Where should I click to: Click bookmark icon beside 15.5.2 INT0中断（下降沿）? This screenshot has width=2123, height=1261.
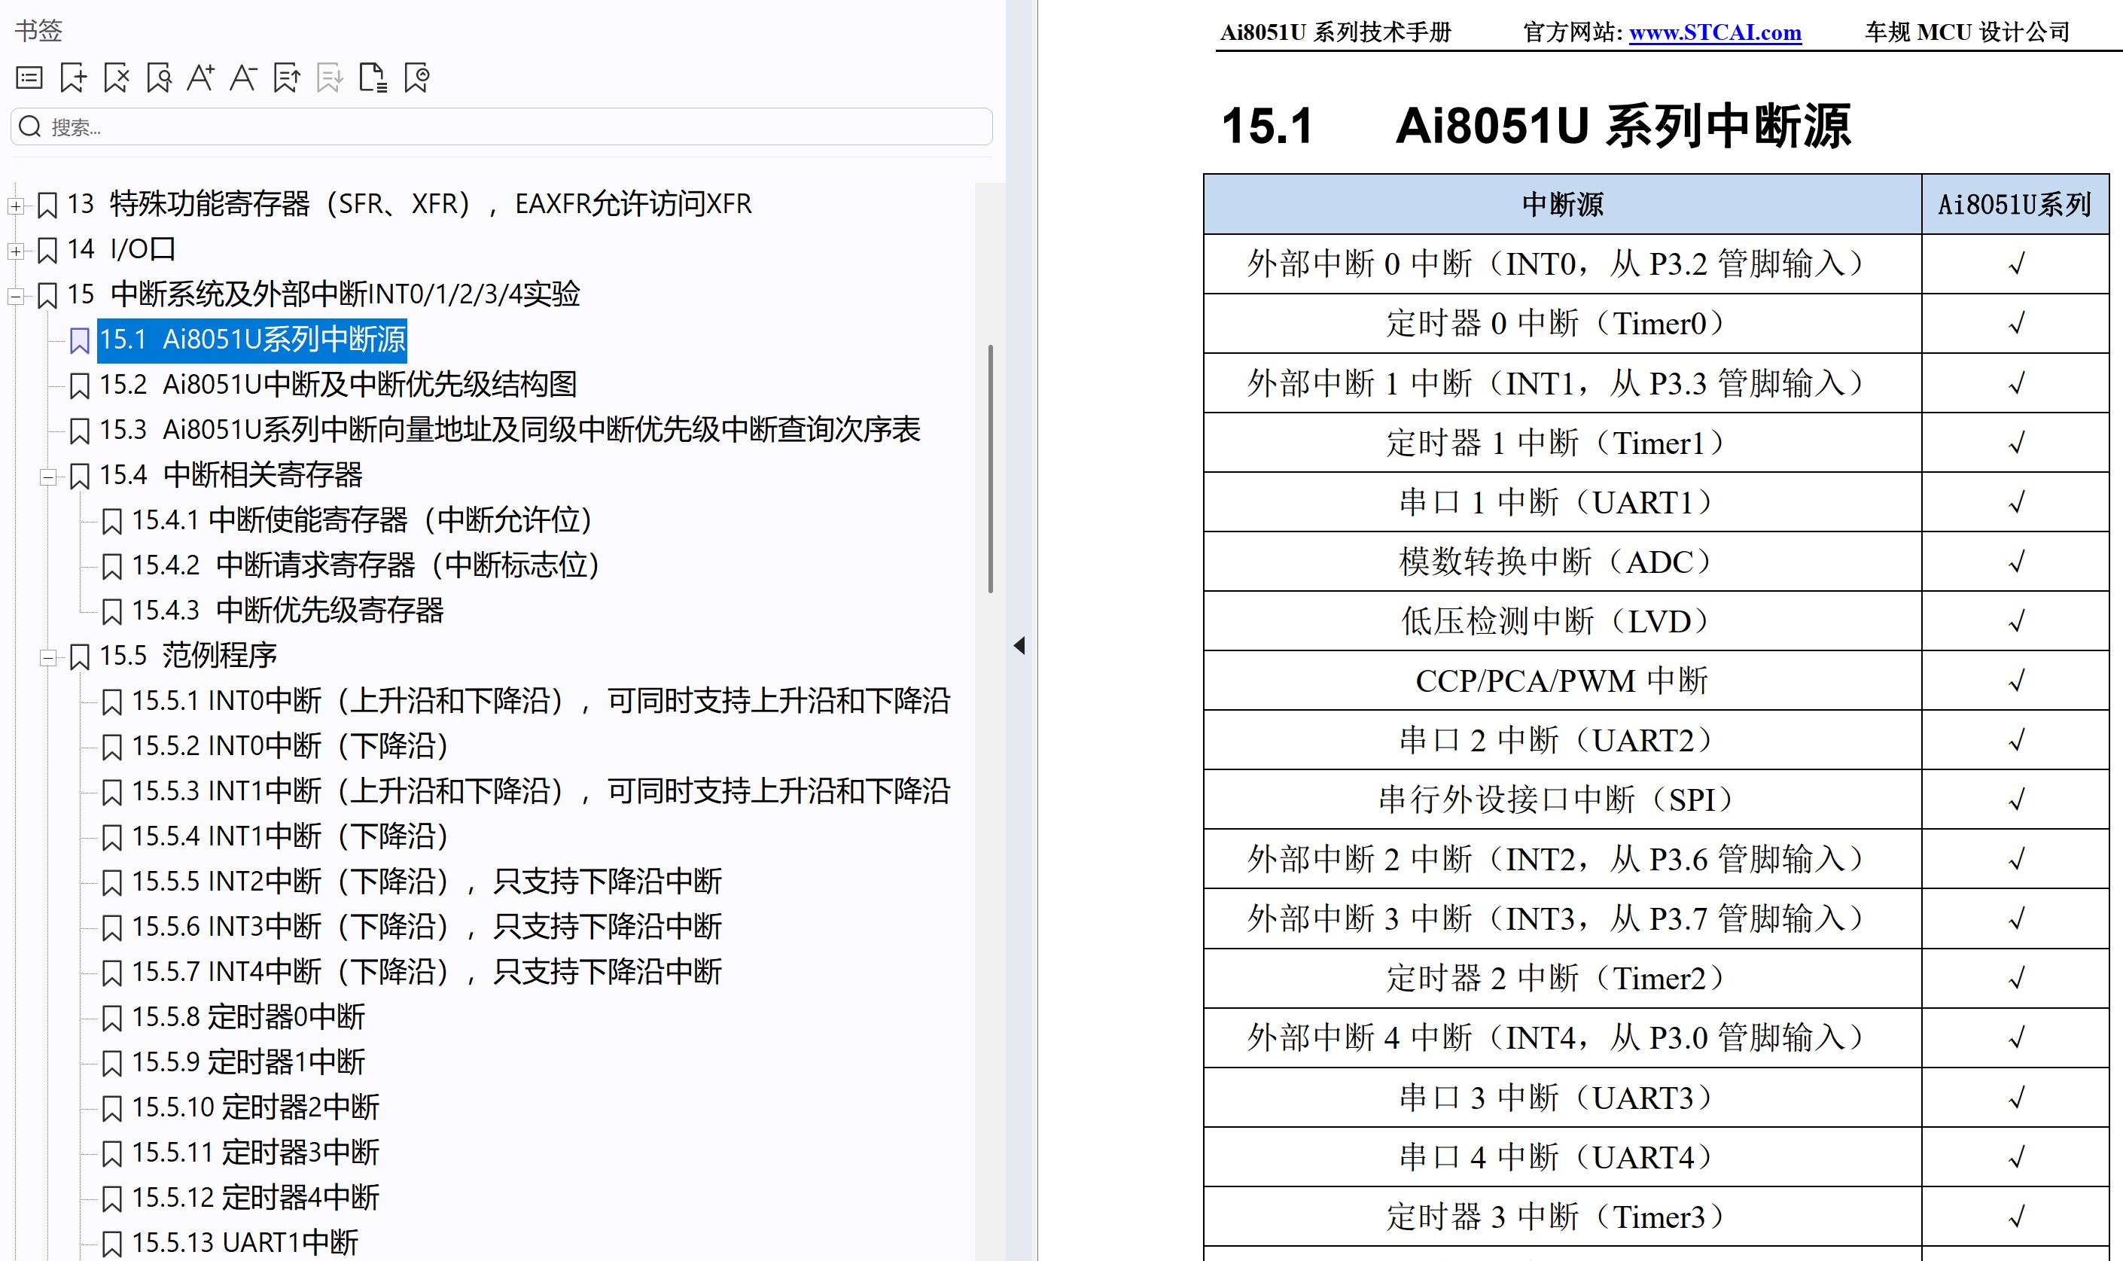pyautogui.click(x=112, y=747)
